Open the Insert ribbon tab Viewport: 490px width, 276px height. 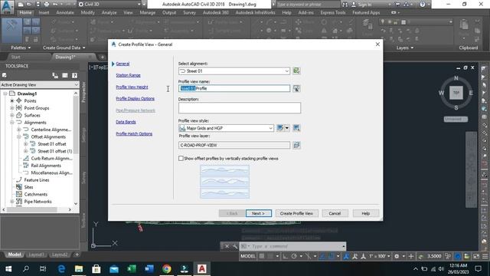coord(44,12)
